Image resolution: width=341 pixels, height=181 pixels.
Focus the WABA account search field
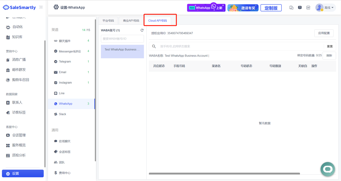[x=122, y=39]
